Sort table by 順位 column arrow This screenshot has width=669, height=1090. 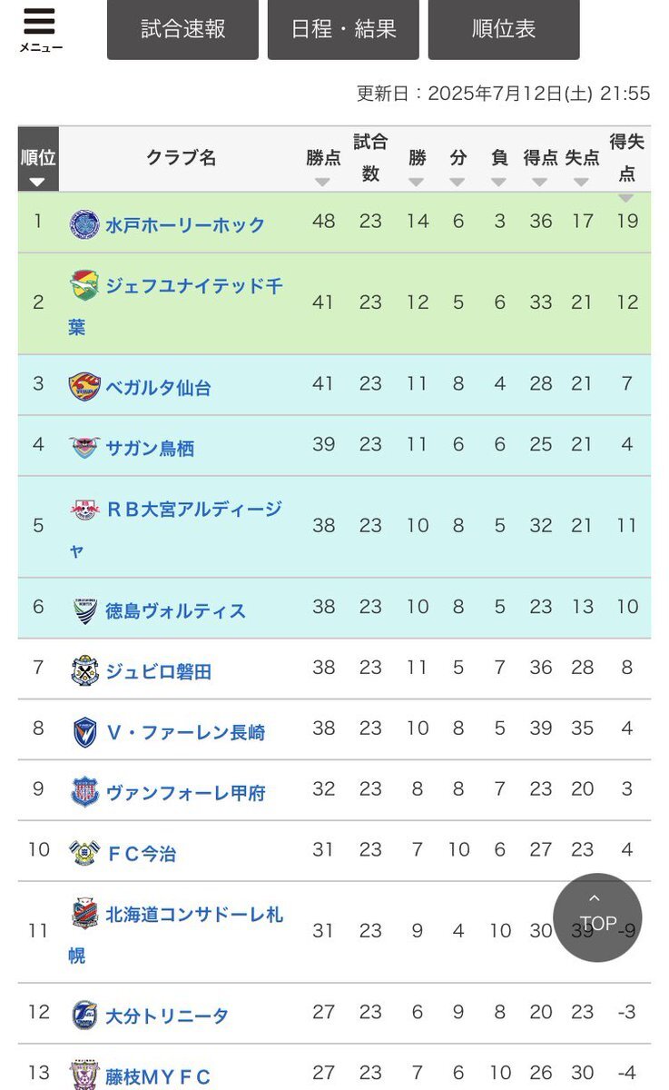37,182
